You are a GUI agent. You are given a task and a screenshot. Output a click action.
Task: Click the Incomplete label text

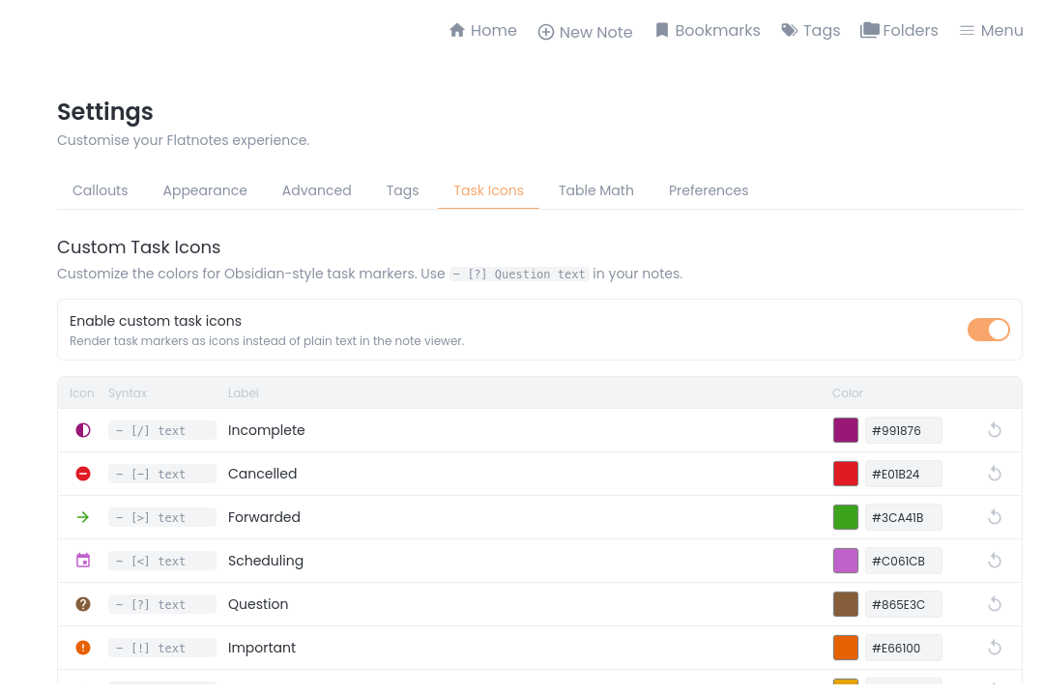coord(266,430)
